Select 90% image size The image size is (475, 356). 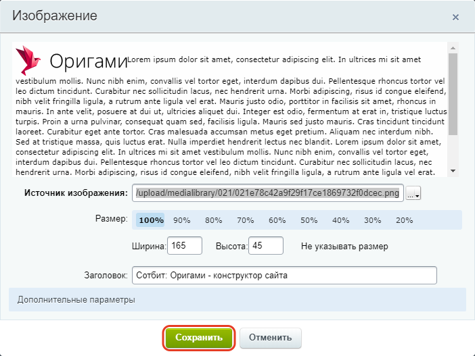tap(182, 220)
